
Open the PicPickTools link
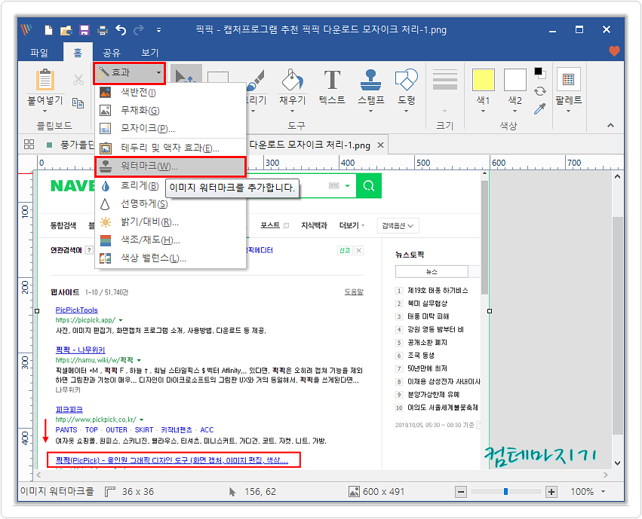point(76,310)
